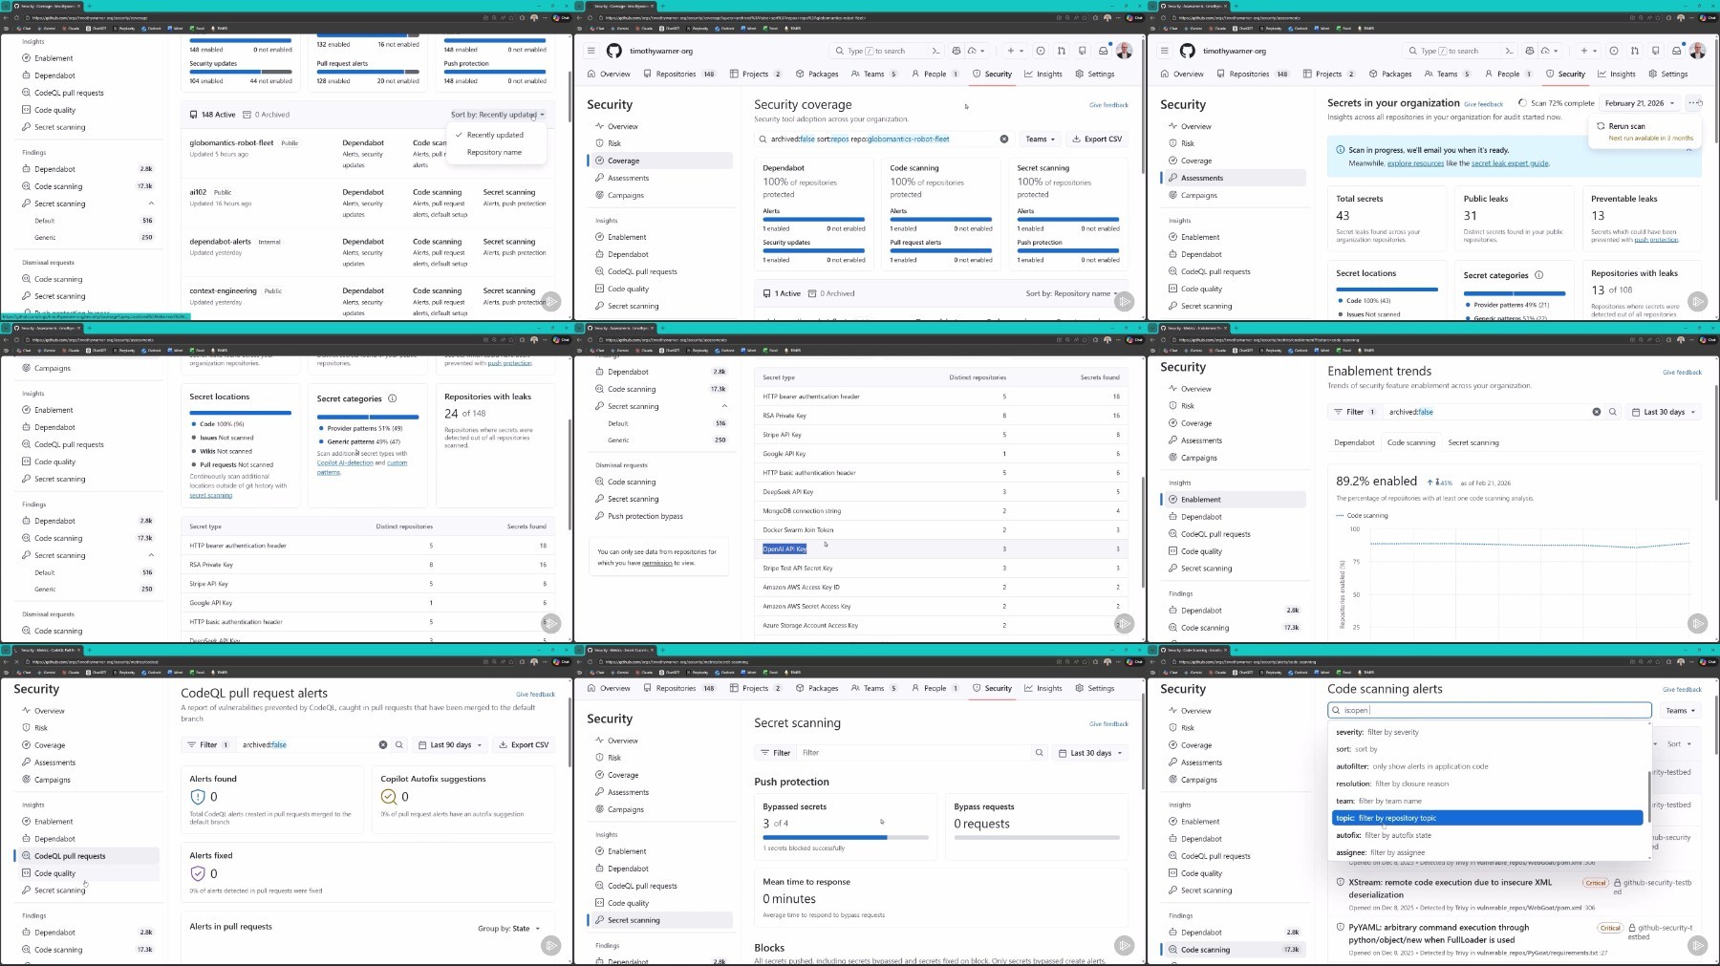Screen dimensions: 1720x966
Task: Click the Rerun scan refresh icon
Action: 1601,126
